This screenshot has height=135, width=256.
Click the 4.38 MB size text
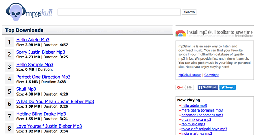point(32,94)
